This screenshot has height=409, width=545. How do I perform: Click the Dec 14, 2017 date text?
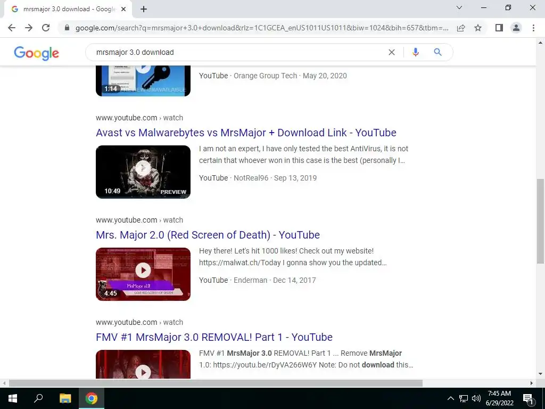coord(294,280)
